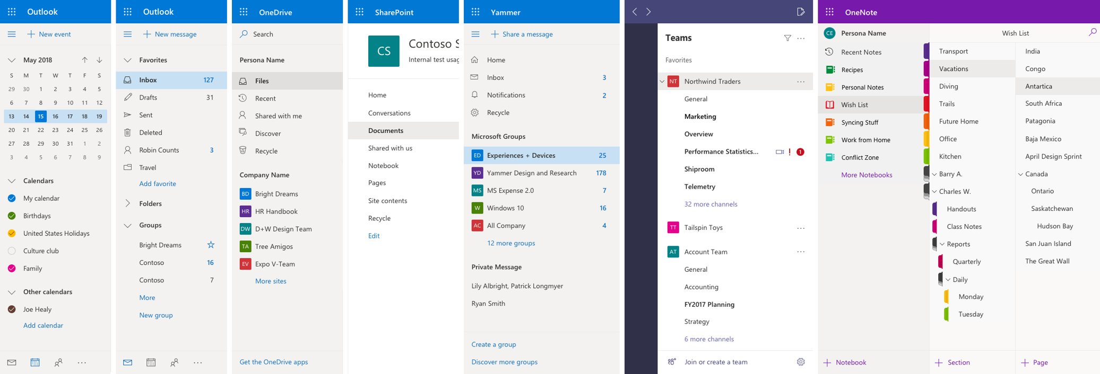Toggle the My calendar checkbox
This screenshot has width=1100, height=374.
(12, 198)
